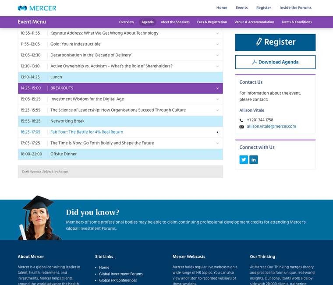333x285 pixels.
Task: Open Global Investment Forums footer link
Action: click(121, 274)
